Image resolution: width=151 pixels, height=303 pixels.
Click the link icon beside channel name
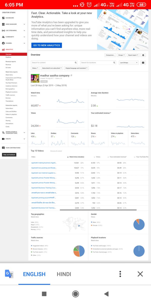71,75
